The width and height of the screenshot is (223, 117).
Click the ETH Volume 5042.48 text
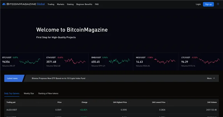coord(53,66)
